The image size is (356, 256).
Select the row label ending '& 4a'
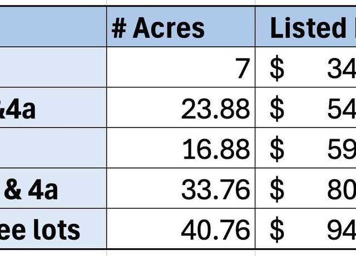[53, 188]
